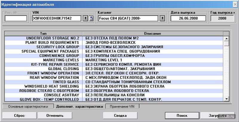Click the table scrollbar up arrow
This screenshot has height=122, width=239.
(x=226, y=39)
